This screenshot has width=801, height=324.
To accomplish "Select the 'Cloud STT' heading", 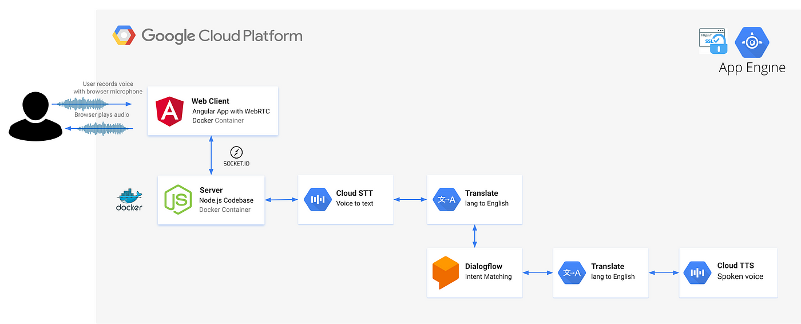I will coord(355,193).
